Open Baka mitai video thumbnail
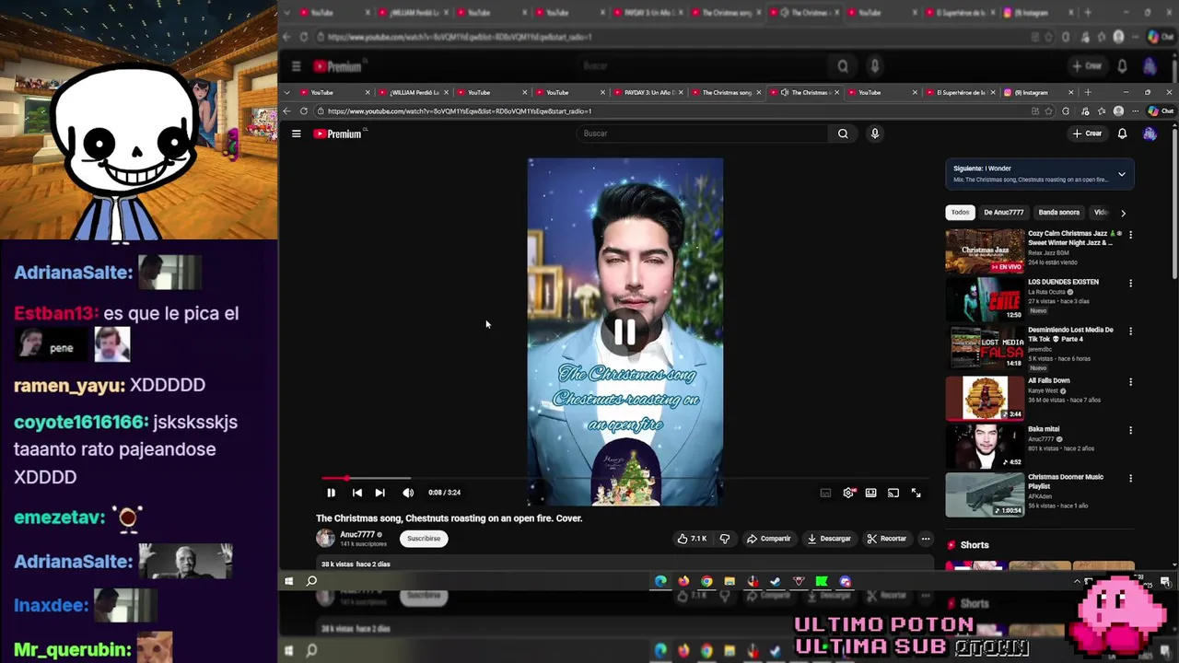Screen dimensions: 1179x663 985,446
